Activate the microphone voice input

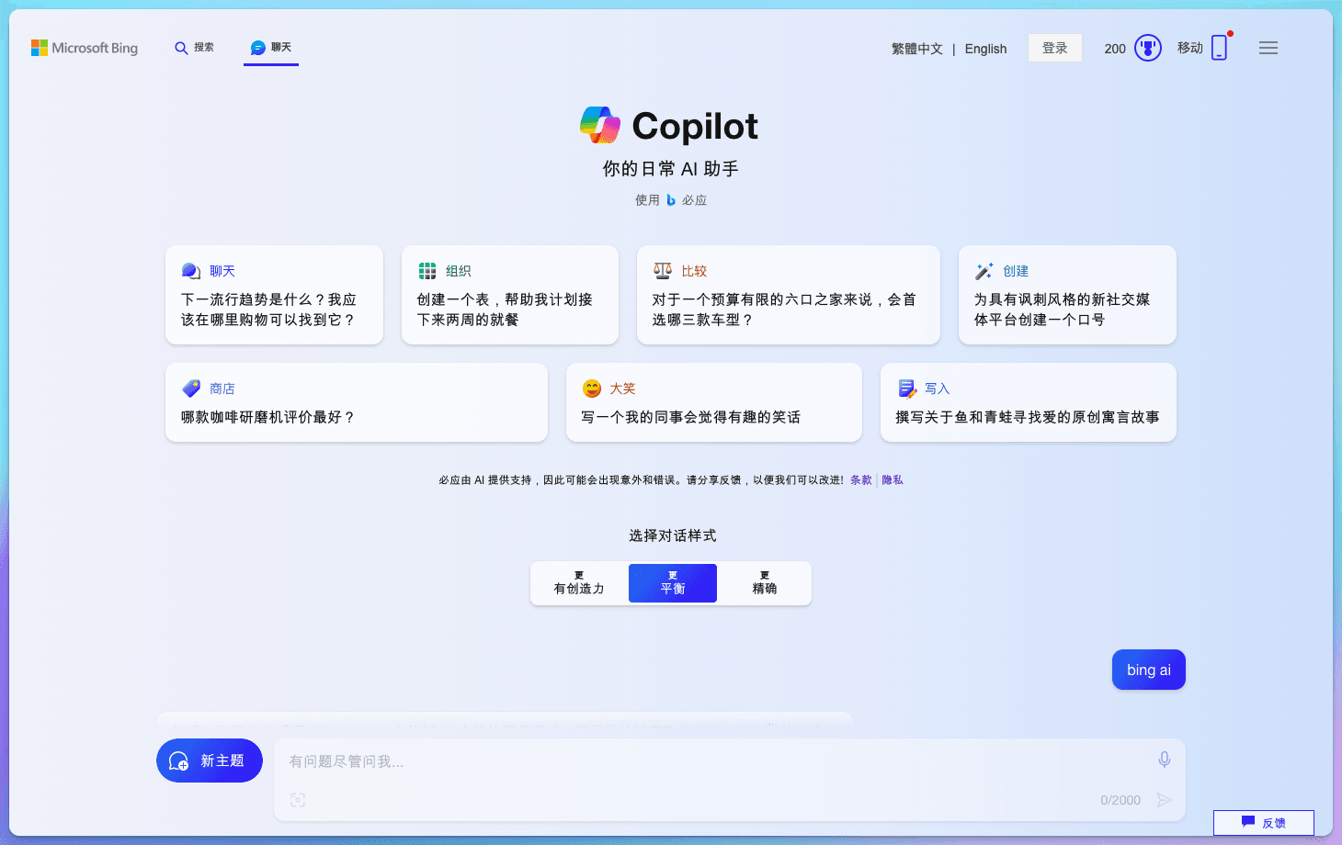click(x=1165, y=760)
